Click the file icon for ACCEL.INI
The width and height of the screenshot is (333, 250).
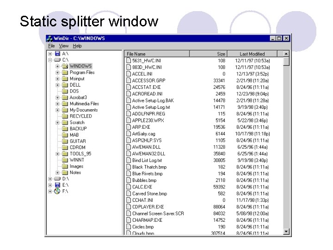[x=129, y=74]
